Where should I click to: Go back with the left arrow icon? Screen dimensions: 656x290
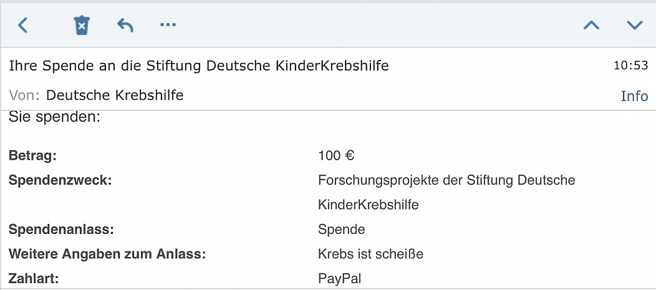point(22,25)
